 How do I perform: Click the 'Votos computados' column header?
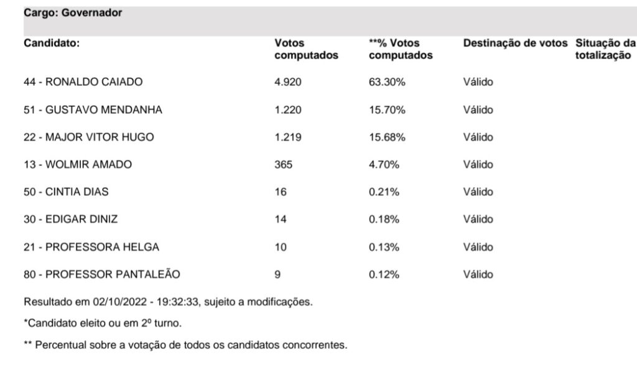click(x=306, y=49)
